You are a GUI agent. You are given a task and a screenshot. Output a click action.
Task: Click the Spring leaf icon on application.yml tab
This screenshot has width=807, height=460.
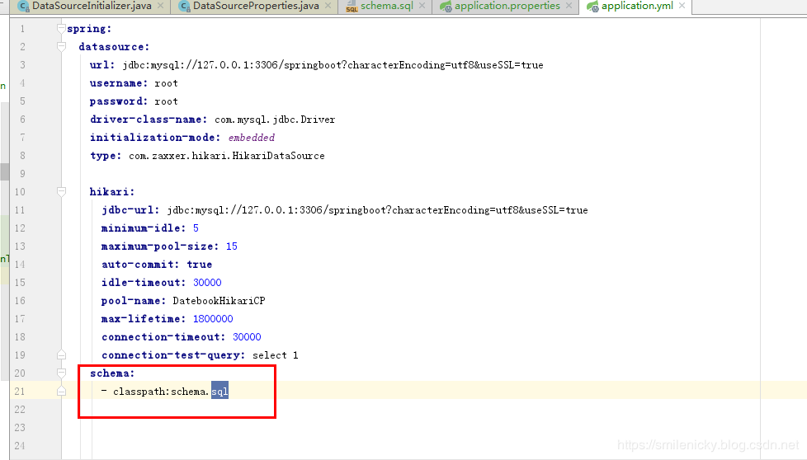pyautogui.click(x=592, y=6)
